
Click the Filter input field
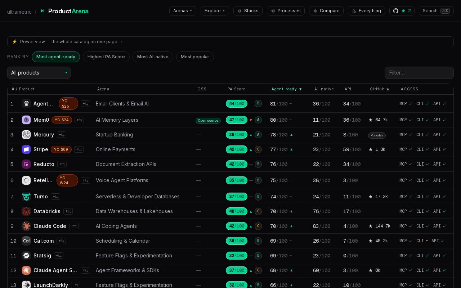(419, 73)
